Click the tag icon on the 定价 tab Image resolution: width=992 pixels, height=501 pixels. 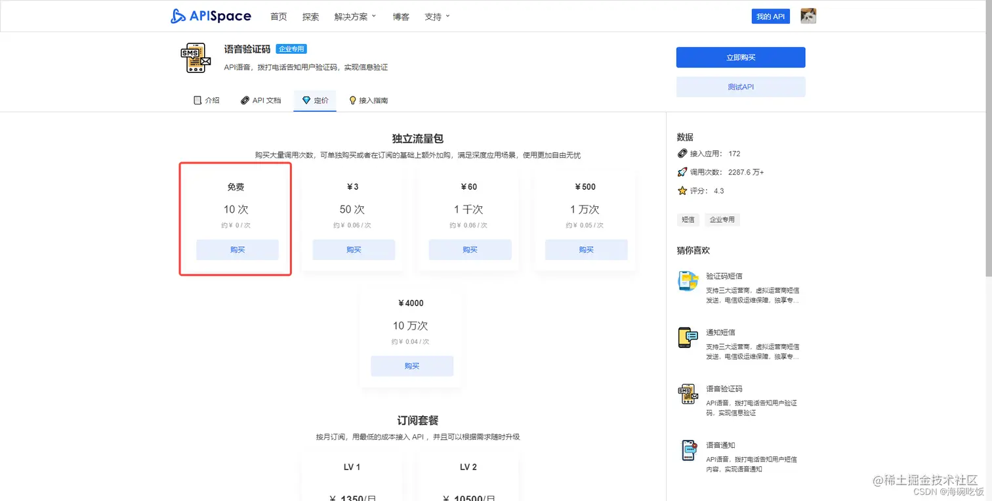305,100
